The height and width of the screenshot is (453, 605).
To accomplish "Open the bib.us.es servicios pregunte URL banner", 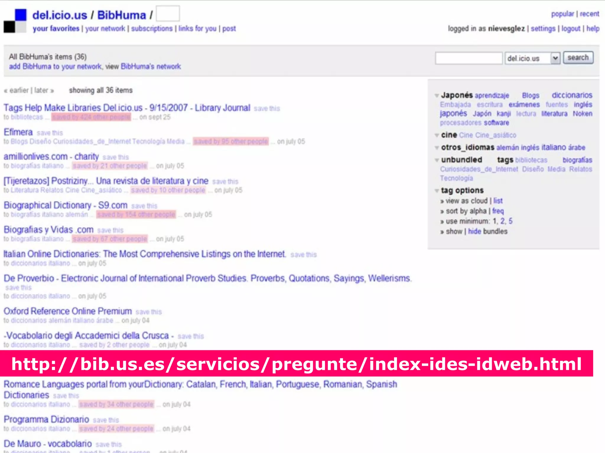I will coord(296,364).
